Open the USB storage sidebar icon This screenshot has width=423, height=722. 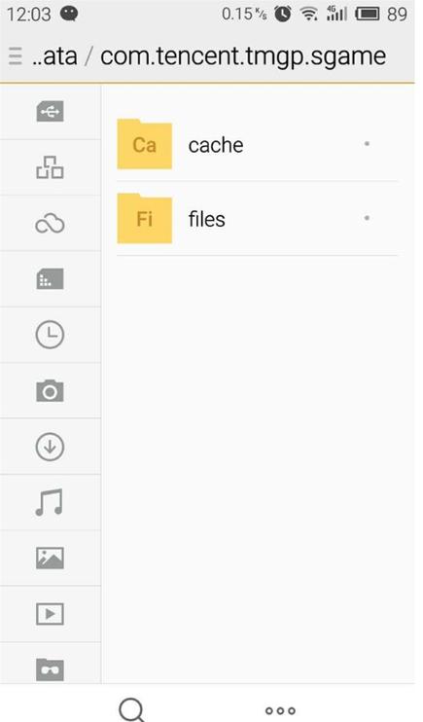click(50, 112)
